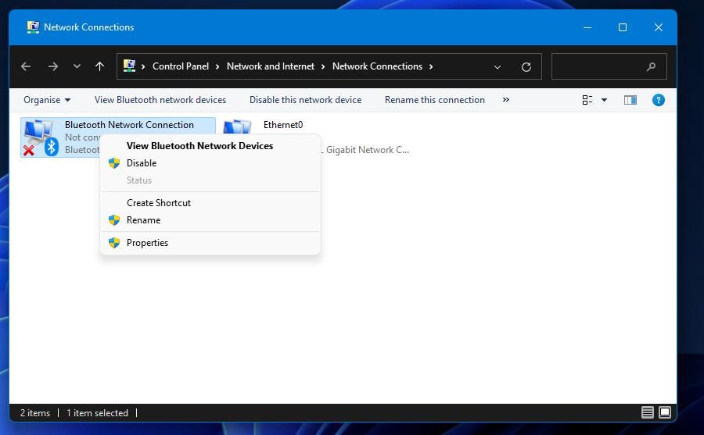Viewport: 704px width, 435px height.
Task: Click the change view icon
Action: pyautogui.click(x=587, y=100)
